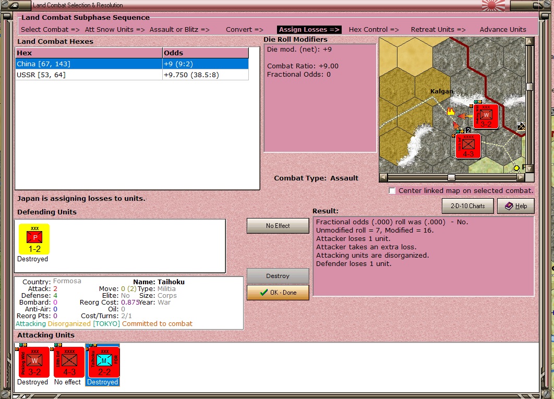Screen dimensions: 554x399
Task: Click the No Effect button
Action: pyautogui.click(x=278, y=226)
